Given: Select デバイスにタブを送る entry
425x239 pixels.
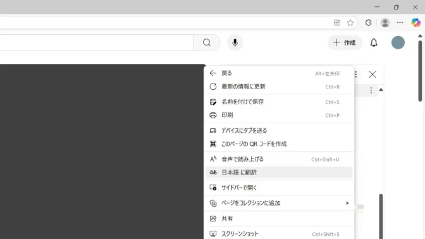Looking at the screenshot, I should point(279,130).
